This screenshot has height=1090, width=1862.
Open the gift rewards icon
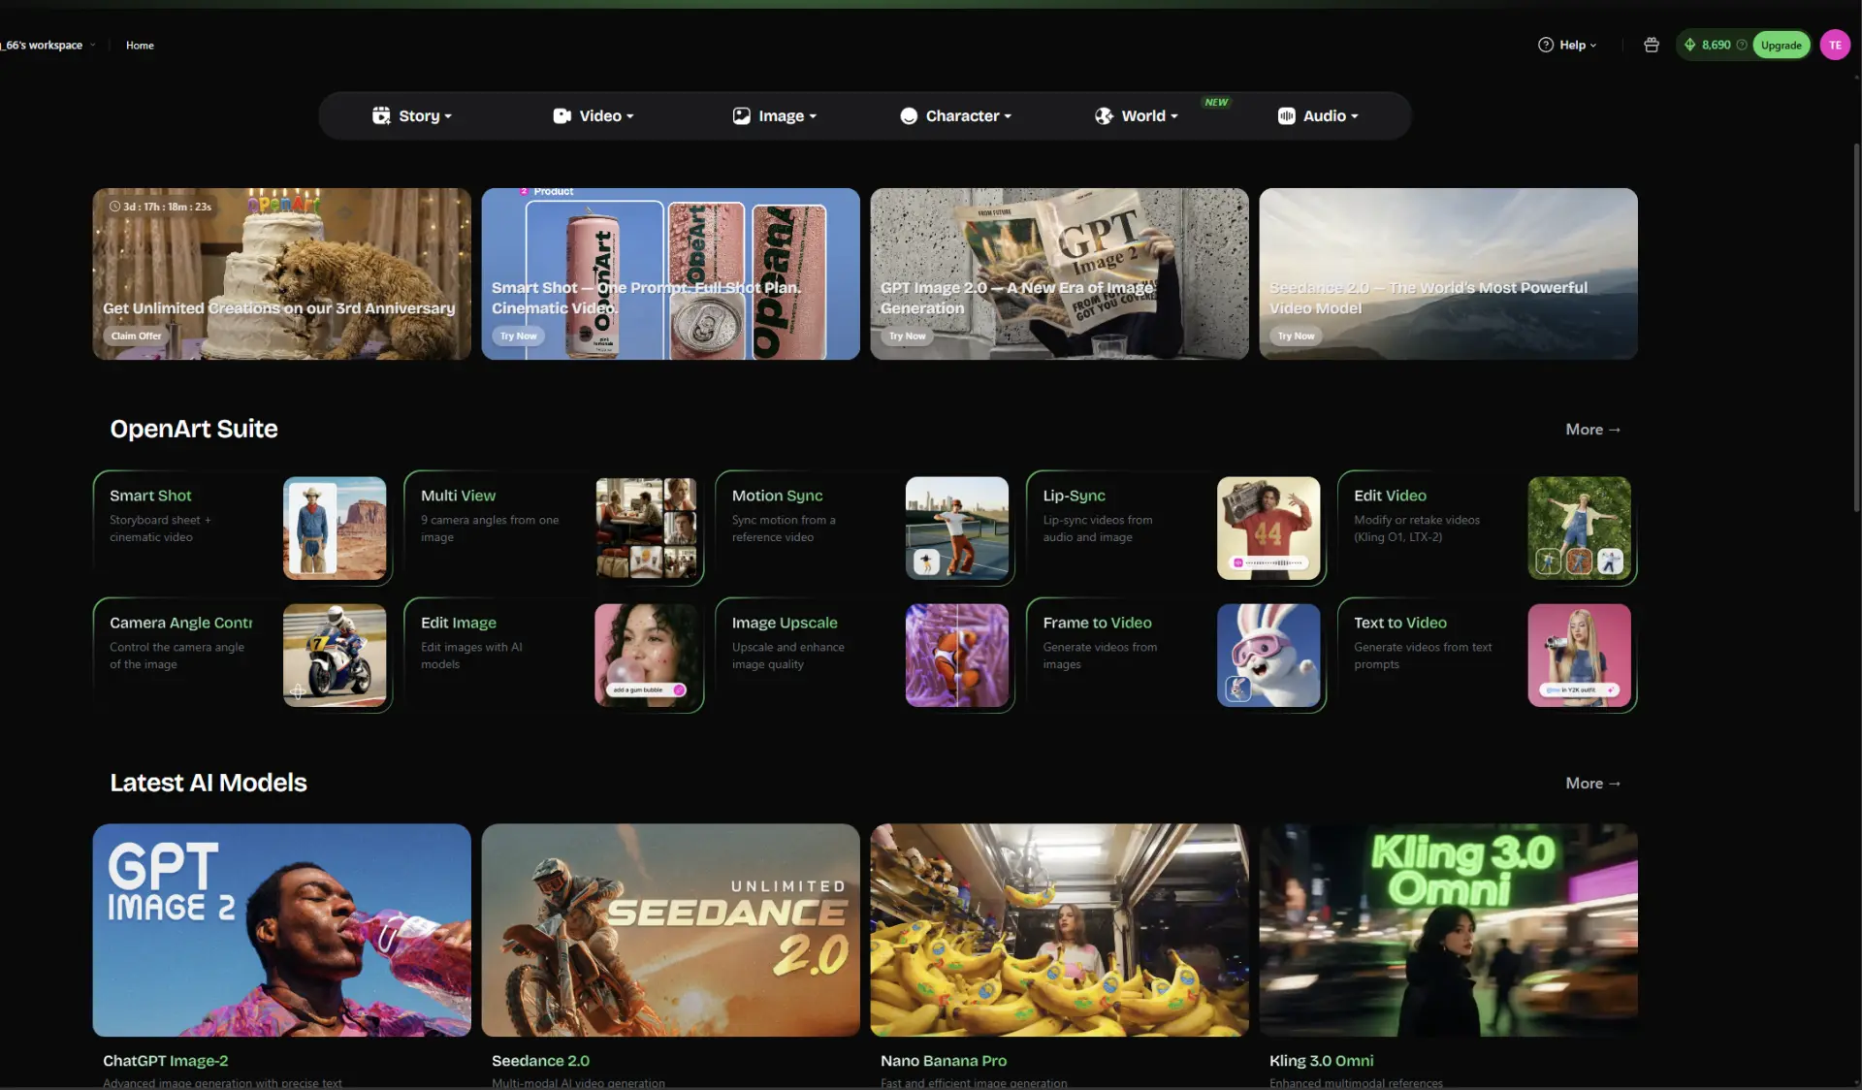tap(1652, 45)
